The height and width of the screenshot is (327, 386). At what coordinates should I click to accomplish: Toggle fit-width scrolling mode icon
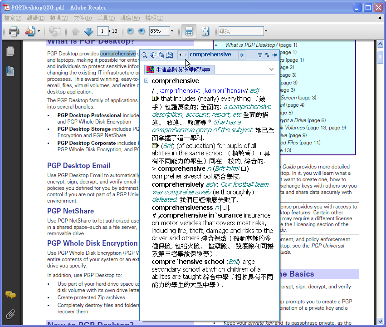pos(189,31)
